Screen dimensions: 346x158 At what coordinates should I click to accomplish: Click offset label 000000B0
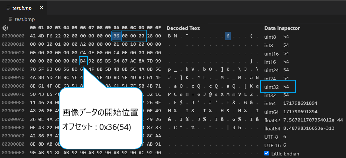pyautogui.click(x=13, y=128)
